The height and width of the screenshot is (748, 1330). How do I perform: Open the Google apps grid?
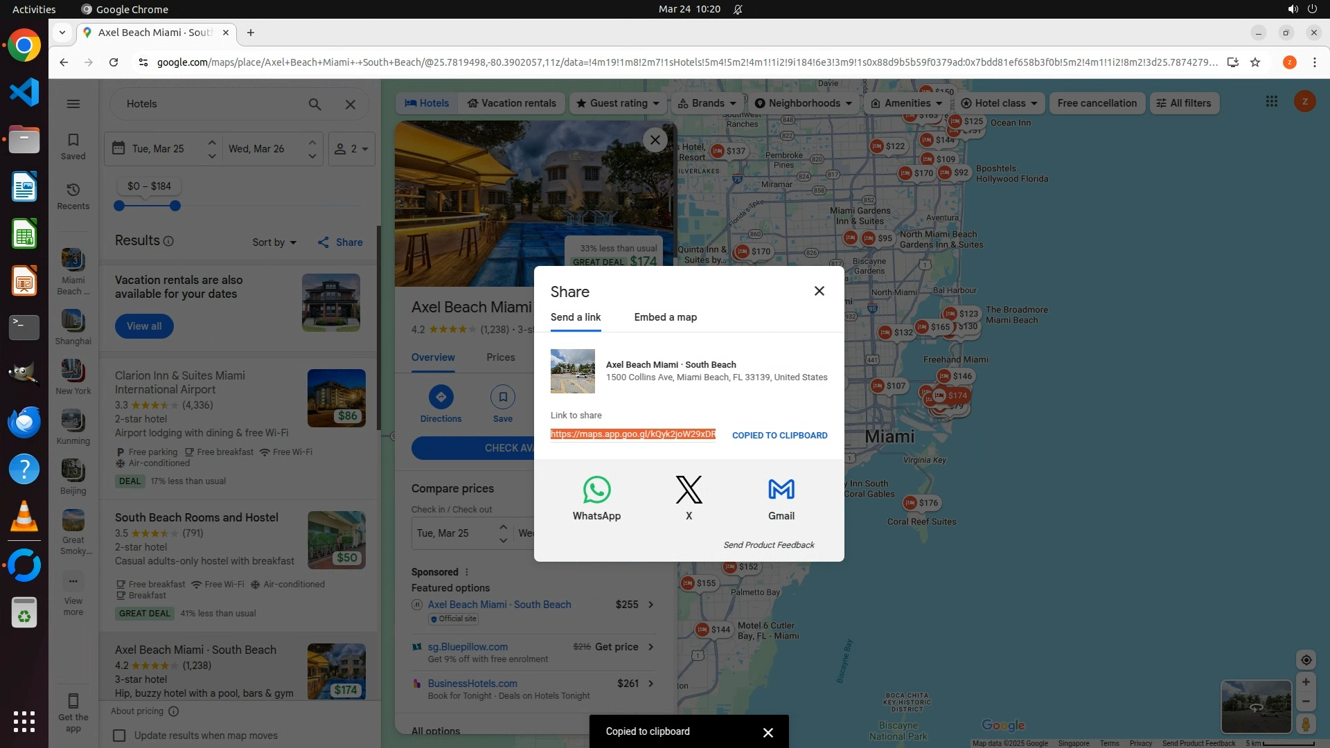1271,102
